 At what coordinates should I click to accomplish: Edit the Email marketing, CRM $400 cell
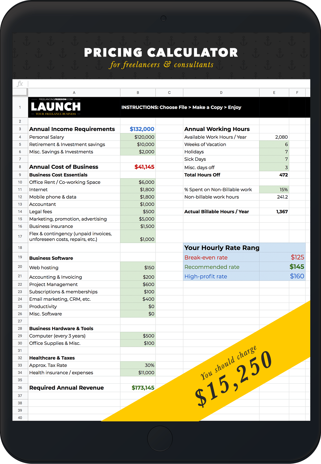pyautogui.click(x=138, y=299)
